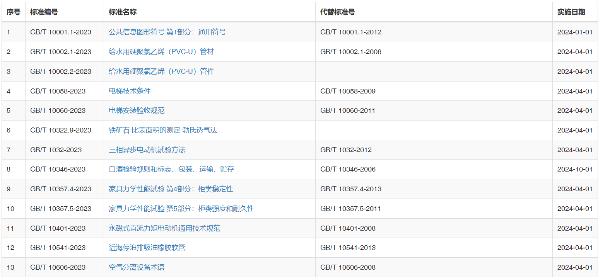Open 近海停泊排吸油橡胶软管 standard

(x=147, y=248)
